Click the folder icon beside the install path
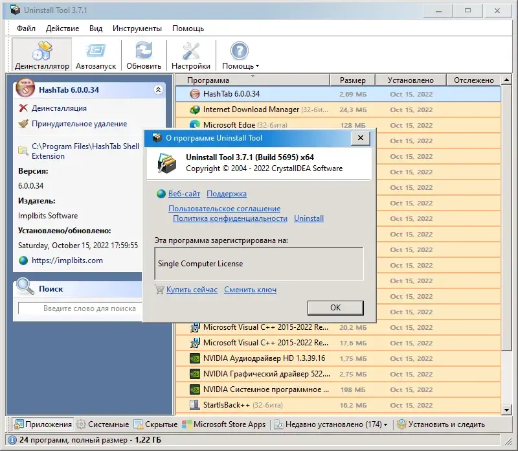The height and width of the screenshot is (451, 518). pos(23,150)
